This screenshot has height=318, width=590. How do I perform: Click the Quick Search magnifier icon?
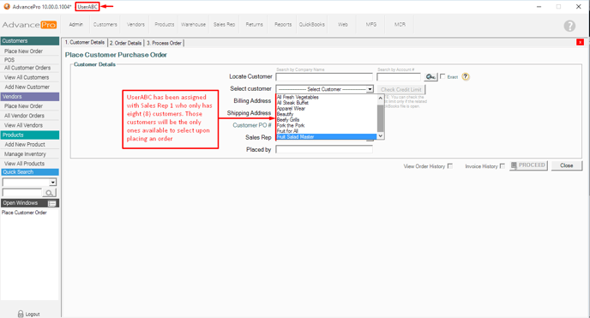[49, 193]
